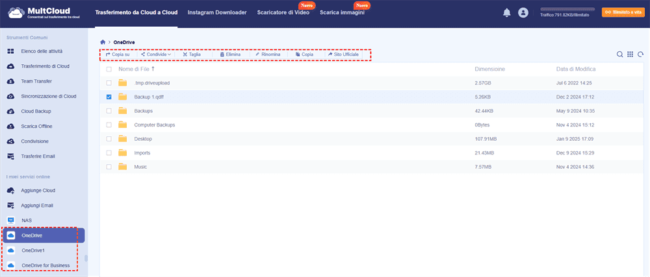Click the Data di Modifica column header
The image size is (650, 277).
click(576, 69)
